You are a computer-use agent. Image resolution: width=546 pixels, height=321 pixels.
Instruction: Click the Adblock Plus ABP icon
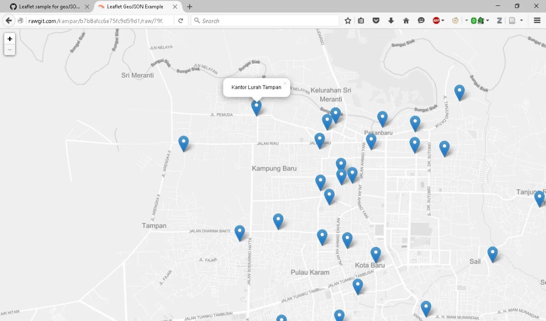pyautogui.click(x=436, y=20)
